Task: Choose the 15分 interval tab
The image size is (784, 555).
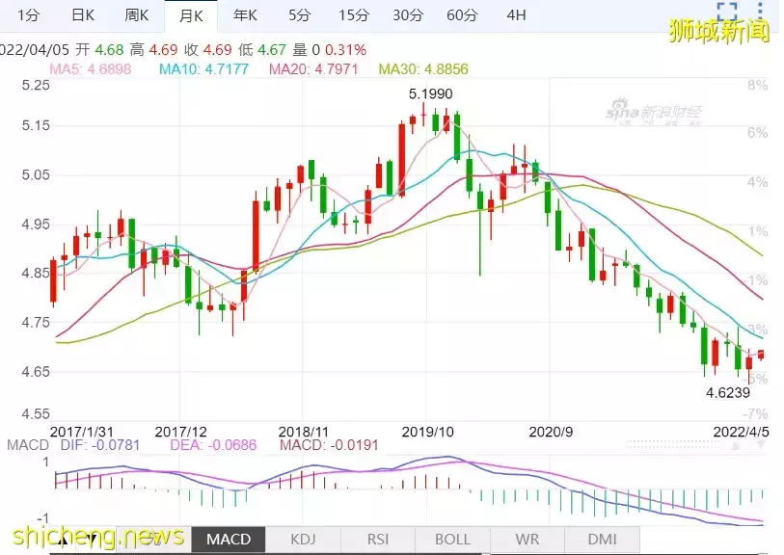Action: pyautogui.click(x=354, y=14)
